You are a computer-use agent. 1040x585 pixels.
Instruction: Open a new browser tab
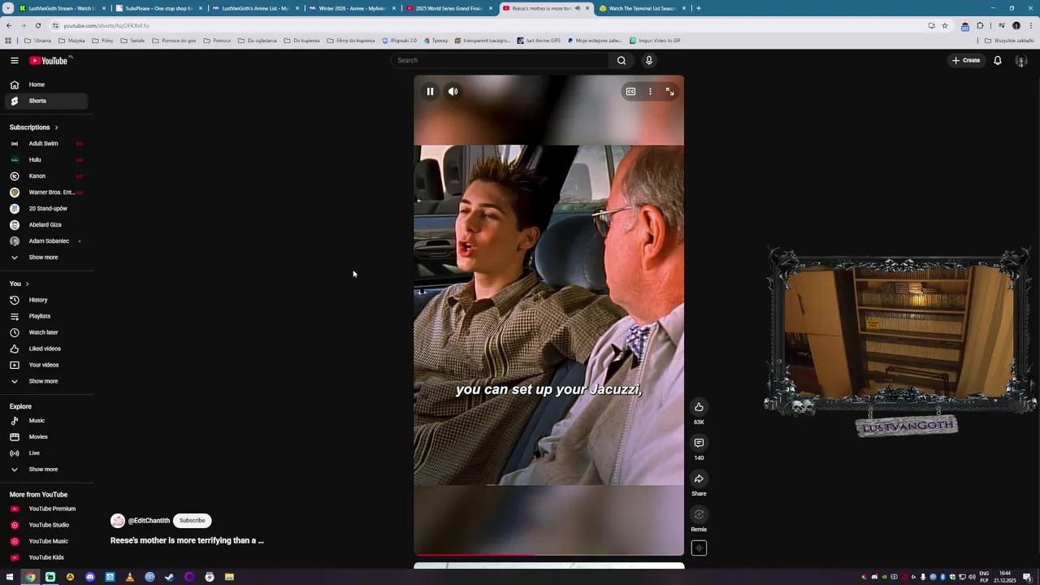tap(699, 8)
